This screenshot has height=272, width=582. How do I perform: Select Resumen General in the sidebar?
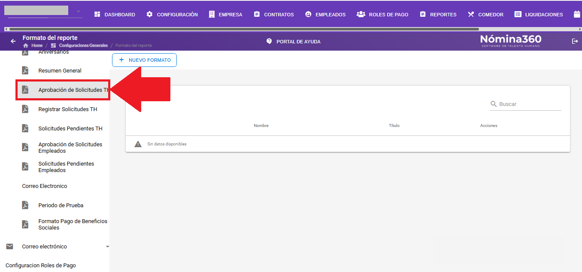(x=60, y=71)
